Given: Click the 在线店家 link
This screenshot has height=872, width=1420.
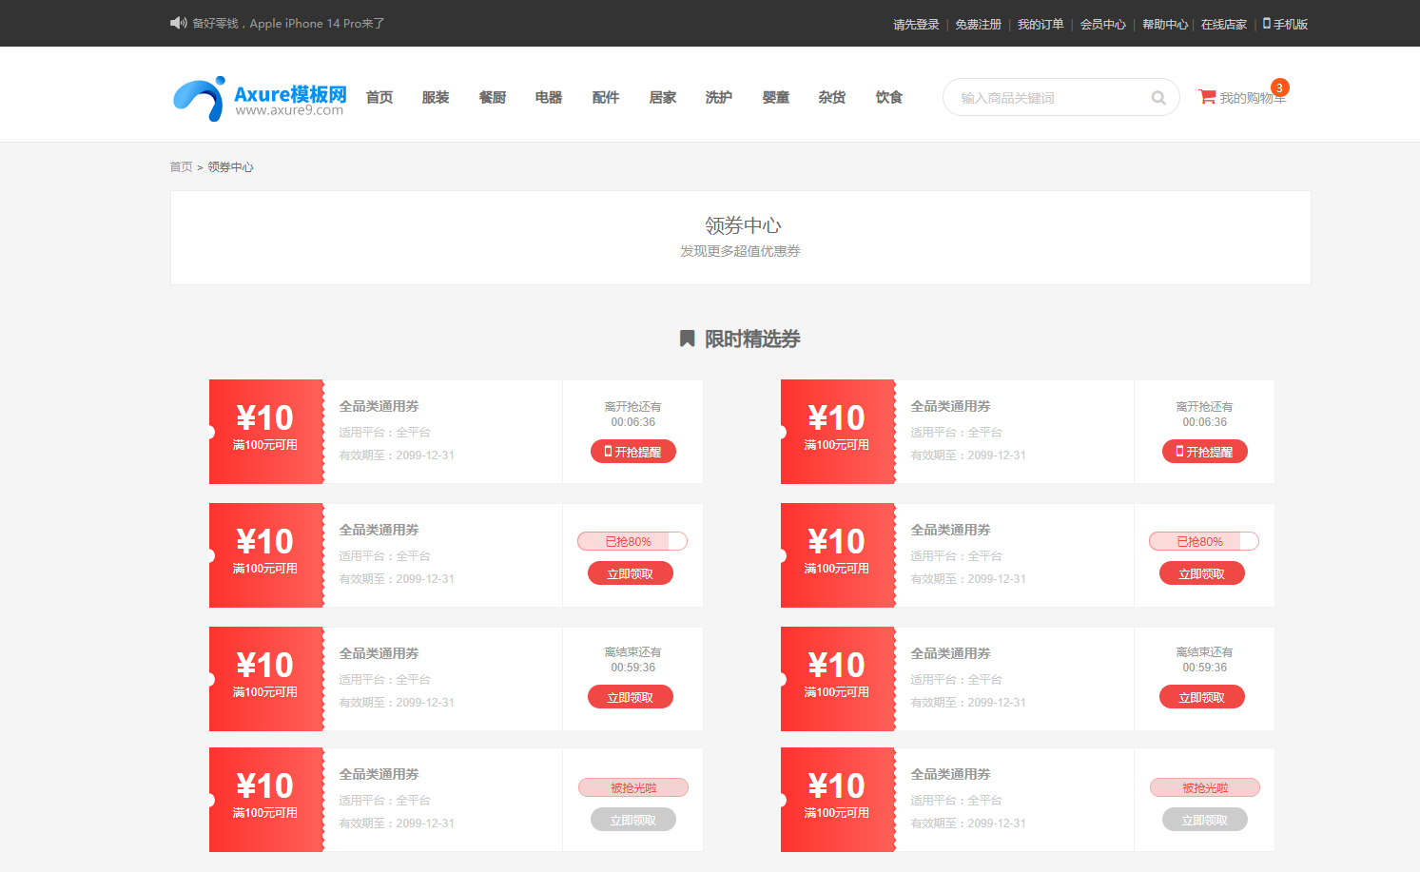Looking at the screenshot, I should 1224,25.
